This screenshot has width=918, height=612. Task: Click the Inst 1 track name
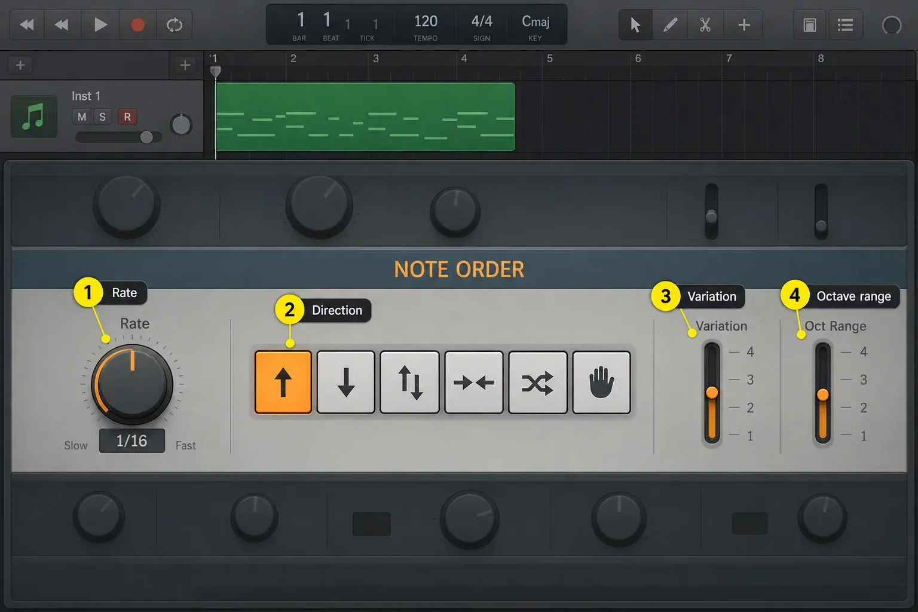[86, 96]
